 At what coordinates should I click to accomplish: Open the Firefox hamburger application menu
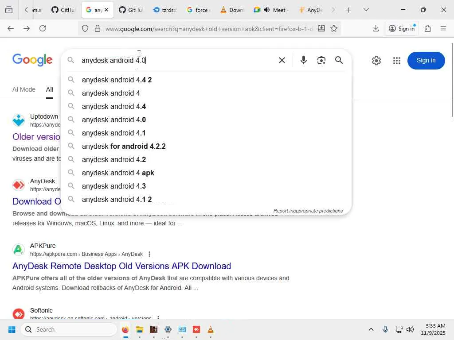point(443,28)
